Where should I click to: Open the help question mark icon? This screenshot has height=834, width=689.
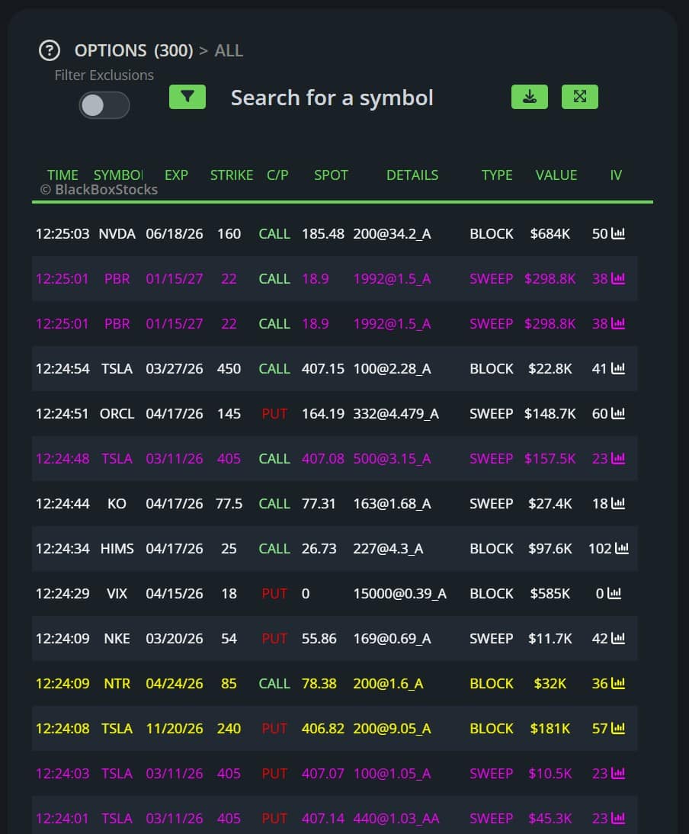click(x=50, y=50)
